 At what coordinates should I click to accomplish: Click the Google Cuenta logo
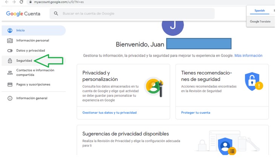(23, 14)
